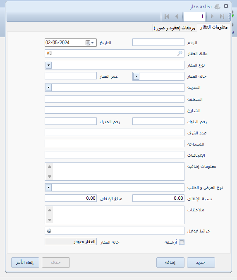This screenshot has width=237, height=280.
Task: Jump to the last record
Action: (x=222, y=17)
